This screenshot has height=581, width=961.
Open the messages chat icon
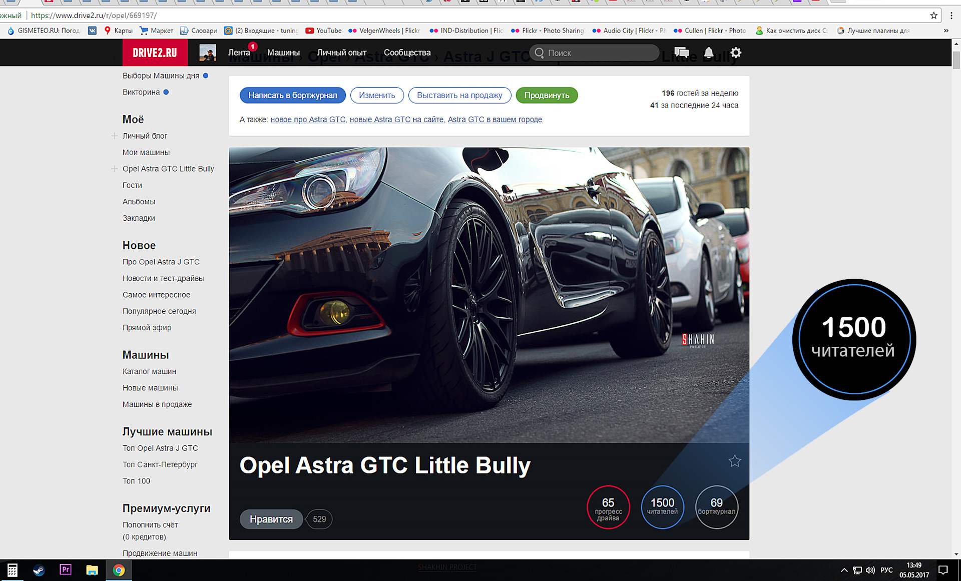(681, 53)
